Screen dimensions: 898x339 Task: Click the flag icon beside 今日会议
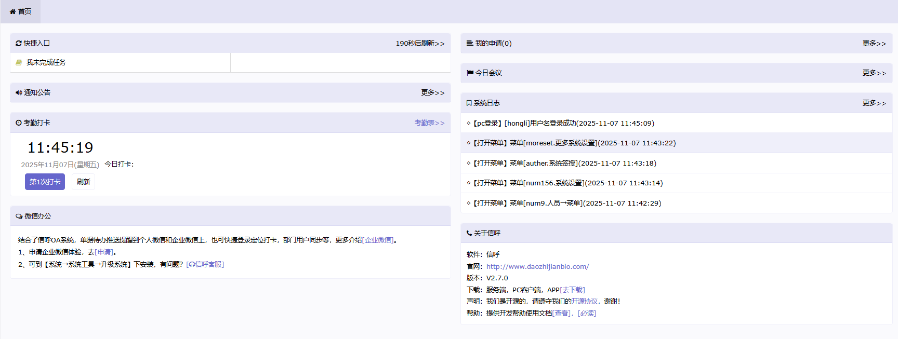pos(470,73)
